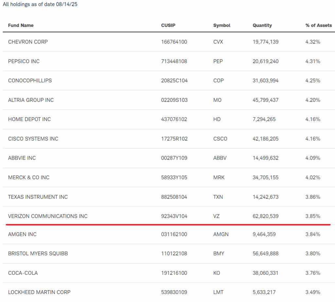Select the VERIZON COMMUNICATIONS INC fund name
Image resolution: width=335 pixels, height=302 pixels.
point(48,216)
